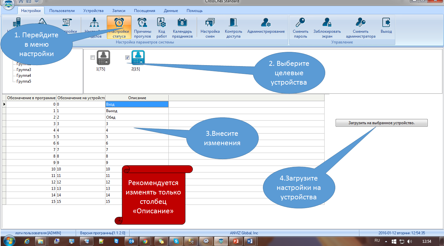This screenshot has width=444, height=246.
Task: Open the Код работ tool
Action: pyautogui.click(x=162, y=28)
